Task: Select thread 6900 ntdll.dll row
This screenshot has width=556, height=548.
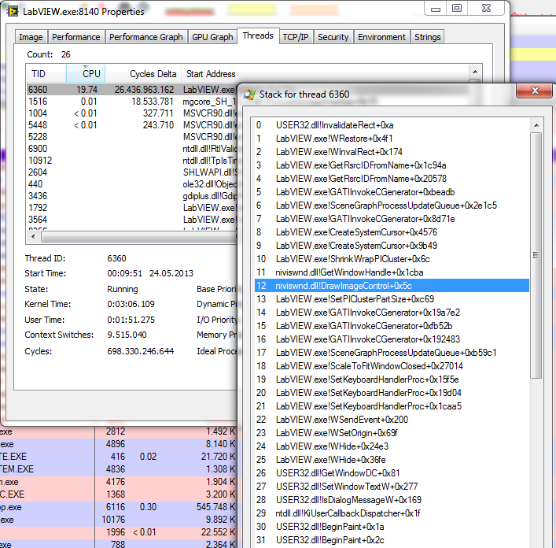Action: [x=133, y=148]
